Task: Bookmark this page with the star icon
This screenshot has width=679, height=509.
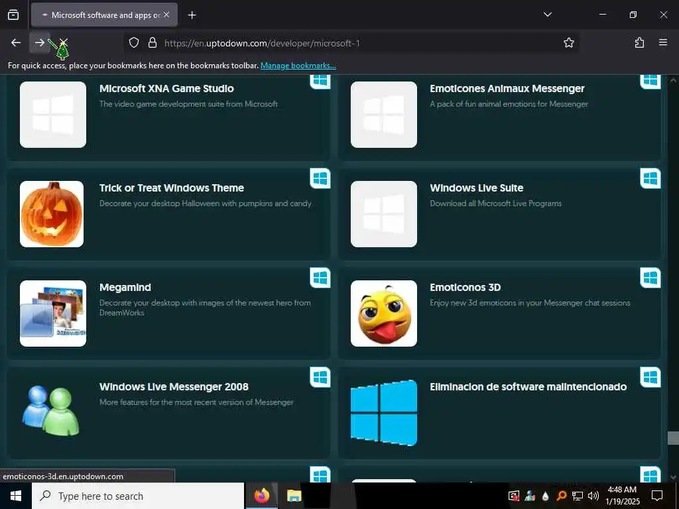Action: tap(568, 42)
